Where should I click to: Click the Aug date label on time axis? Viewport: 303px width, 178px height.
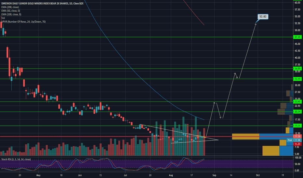tap(171, 175)
